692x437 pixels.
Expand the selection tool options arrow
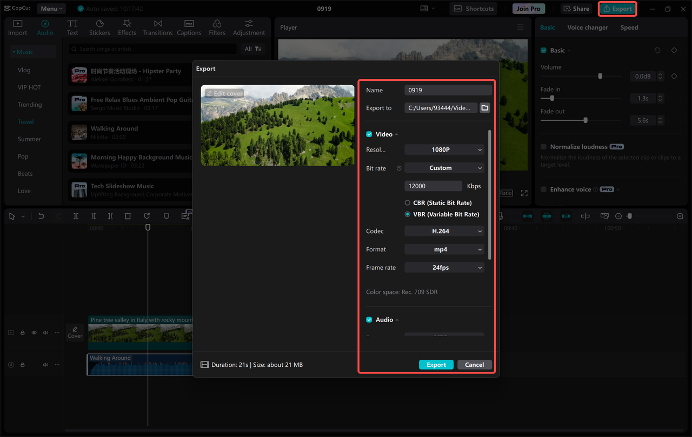pos(23,216)
